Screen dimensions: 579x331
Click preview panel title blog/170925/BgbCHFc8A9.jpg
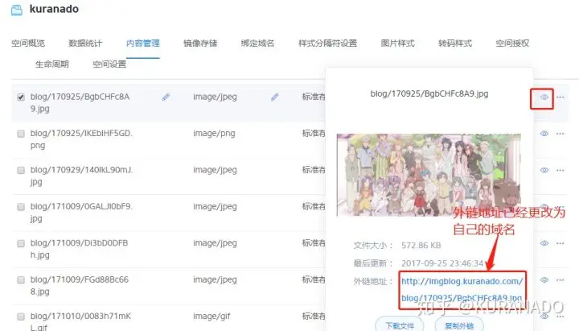[x=429, y=94]
